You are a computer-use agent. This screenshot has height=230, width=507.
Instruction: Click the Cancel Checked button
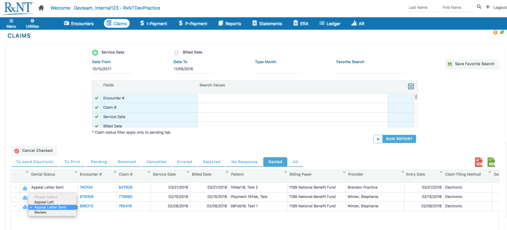coord(34,151)
